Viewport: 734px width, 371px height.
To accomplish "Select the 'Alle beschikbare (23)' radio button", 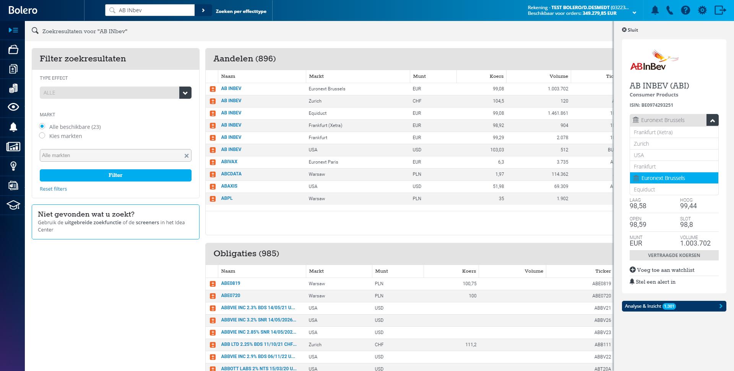I will tap(42, 127).
